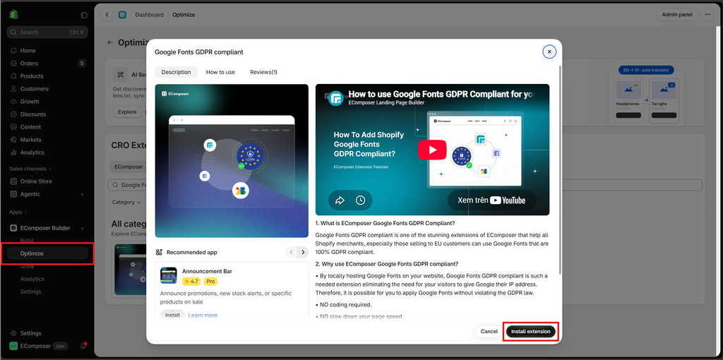Click the EComposer channel avatar on video

[x=336, y=98]
